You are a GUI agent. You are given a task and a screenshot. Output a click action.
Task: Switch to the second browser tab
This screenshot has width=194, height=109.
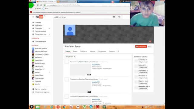67,2
